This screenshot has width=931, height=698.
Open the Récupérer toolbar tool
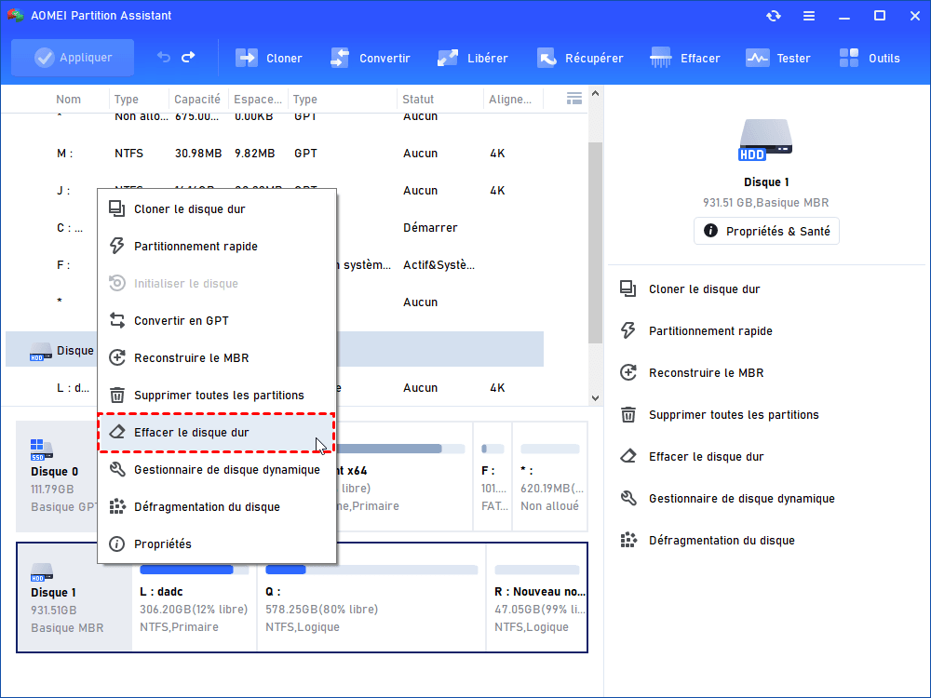click(579, 58)
